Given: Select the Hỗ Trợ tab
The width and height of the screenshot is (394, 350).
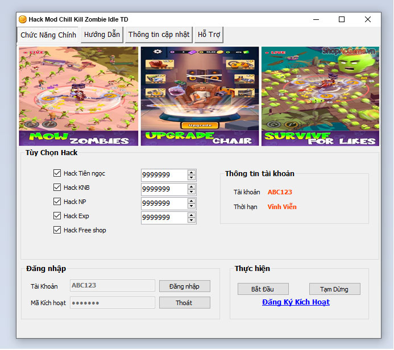Looking at the screenshot, I should [209, 35].
